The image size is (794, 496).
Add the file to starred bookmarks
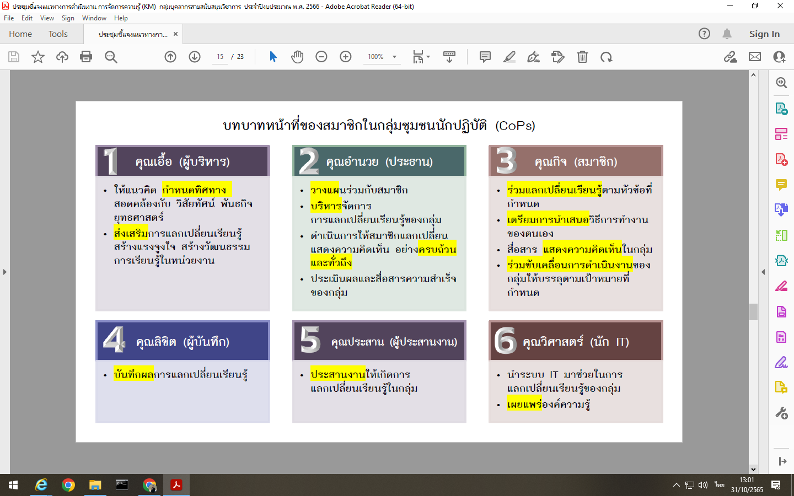(38, 57)
